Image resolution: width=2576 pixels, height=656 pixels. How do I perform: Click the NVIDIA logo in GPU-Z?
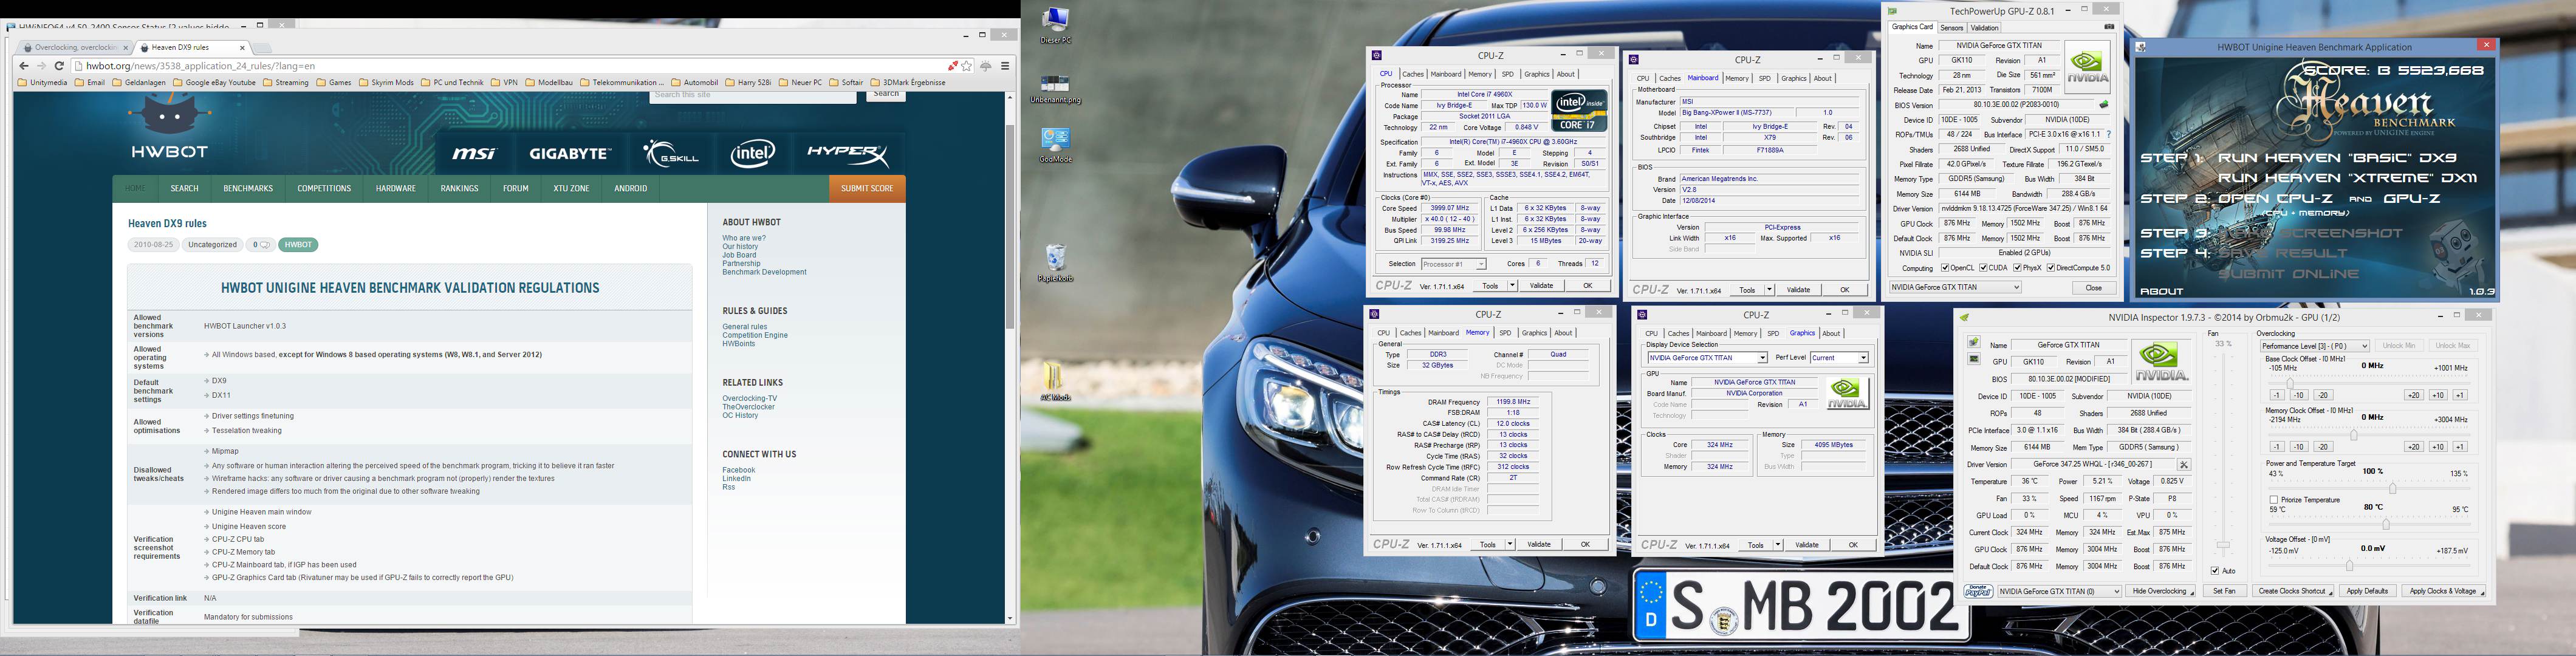click(2087, 67)
